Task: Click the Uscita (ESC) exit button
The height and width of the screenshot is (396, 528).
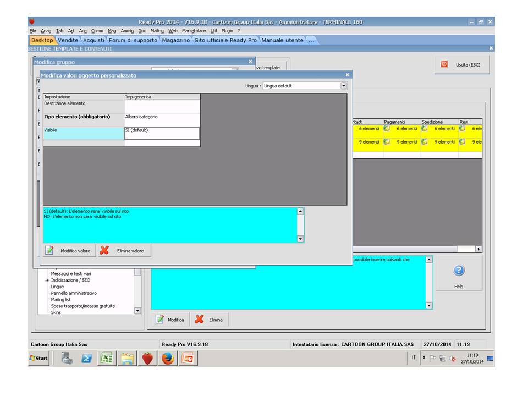Action: pos(462,65)
